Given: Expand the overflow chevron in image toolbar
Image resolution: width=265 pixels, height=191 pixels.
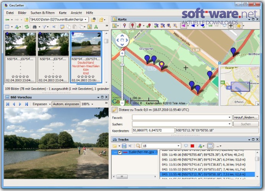Looking at the screenshot, I should point(107,26).
